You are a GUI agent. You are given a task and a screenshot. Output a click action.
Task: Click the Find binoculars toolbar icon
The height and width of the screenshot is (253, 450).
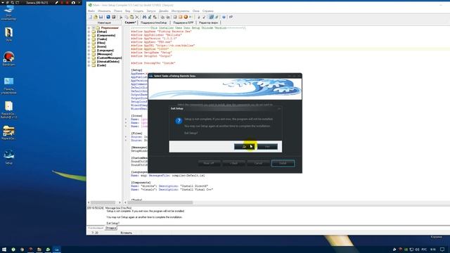[x=144, y=17]
